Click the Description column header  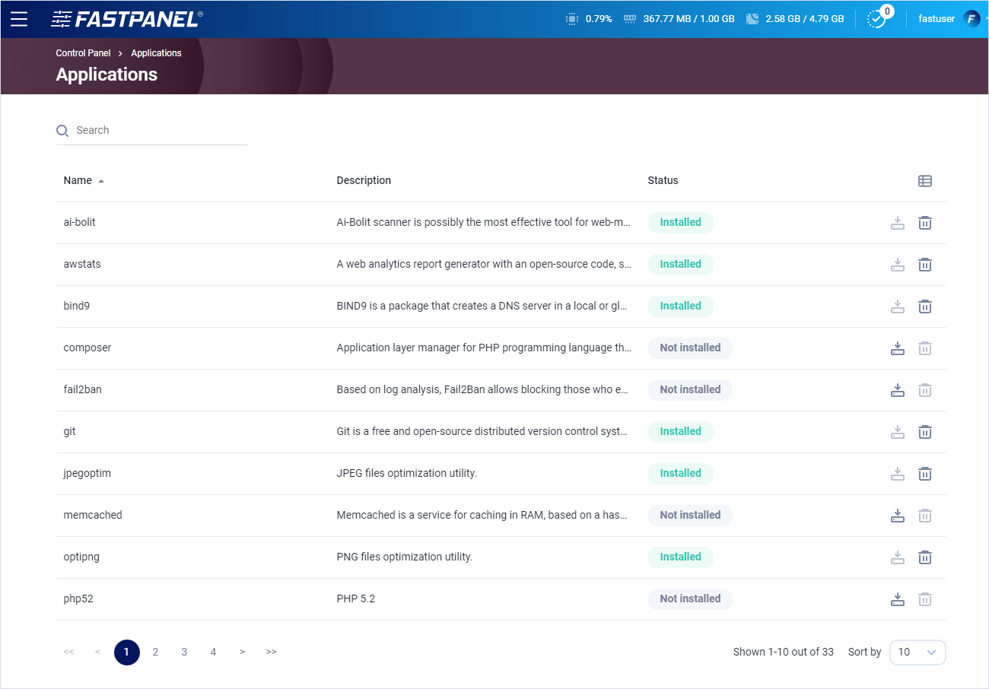click(x=364, y=180)
